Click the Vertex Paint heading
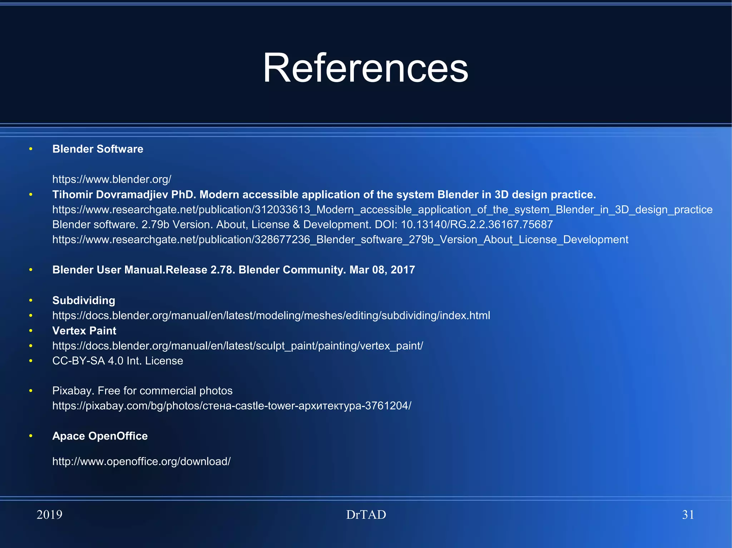Image resolution: width=732 pixels, height=548 pixels. tap(84, 331)
